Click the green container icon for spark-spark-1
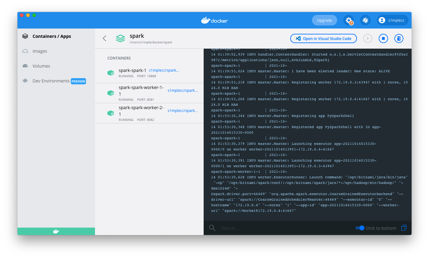Screen dimensions: 429x258 pyautogui.click(x=111, y=73)
